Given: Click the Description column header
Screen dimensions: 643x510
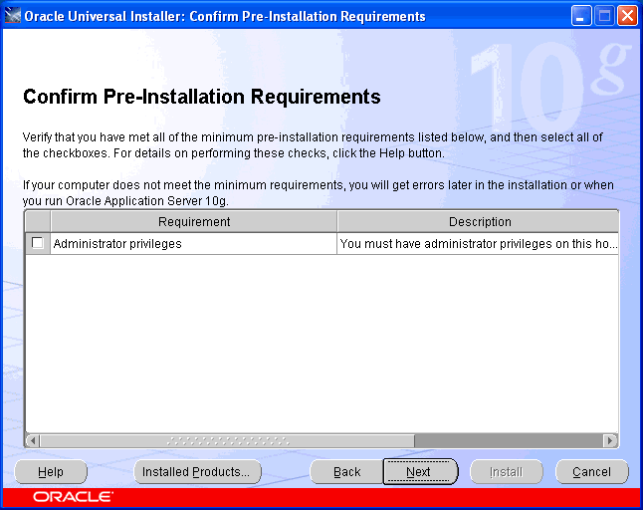Looking at the screenshot, I should (x=478, y=221).
